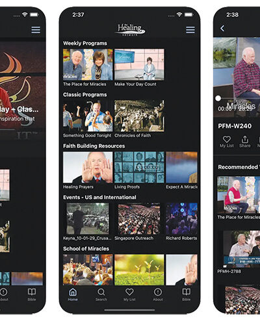Open School of Miracles crowd thumbnail
Viewport: 260px width, 323px height.
click(88, 270)
